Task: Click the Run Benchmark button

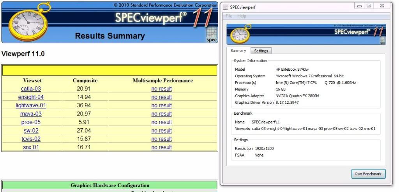Action: click(368, 174)
